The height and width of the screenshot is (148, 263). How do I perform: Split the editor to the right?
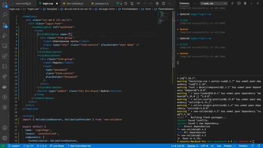[164, 3]
